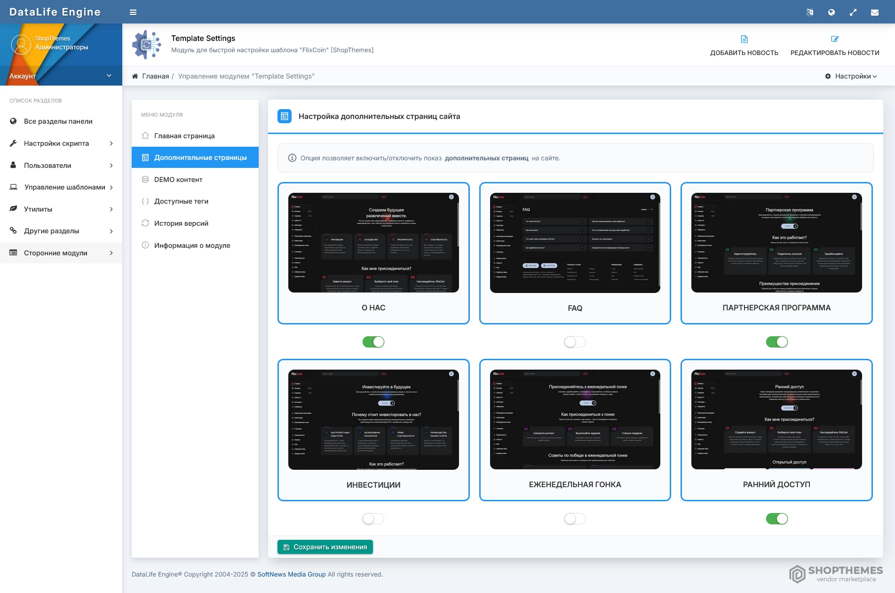Turn off the РАННИЙ ДОСТУП toggle
Screen dimensions: 895x593
click(776, 519)
